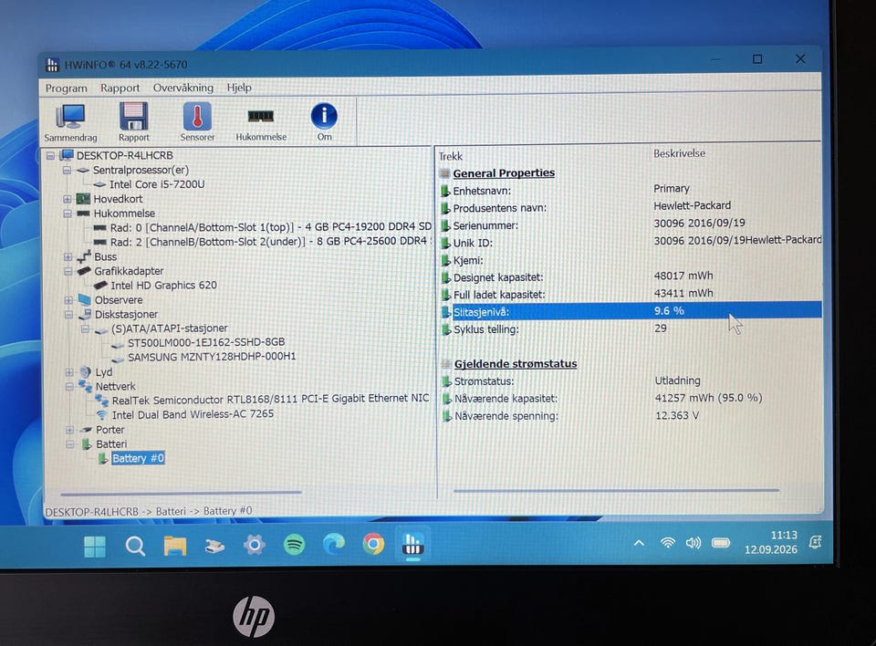Collapse the Grafikkadapter tree node

pos(68,271)
